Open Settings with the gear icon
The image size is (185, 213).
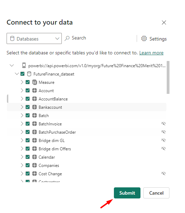point(154,39)
